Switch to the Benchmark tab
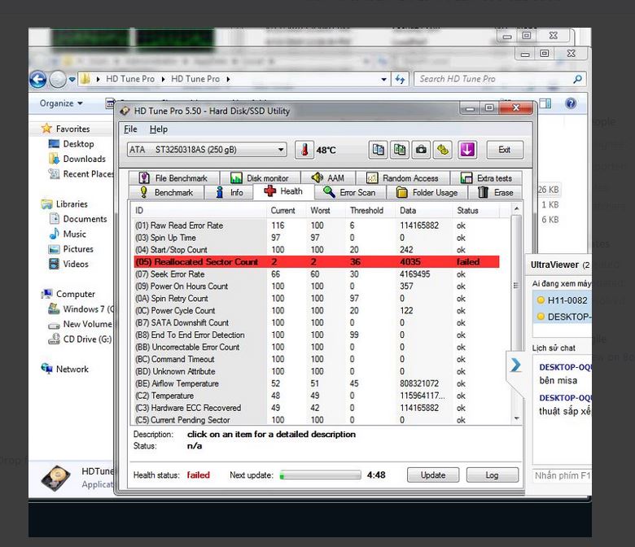The height and width of the screenshot is (547, 635). point(166,192)
